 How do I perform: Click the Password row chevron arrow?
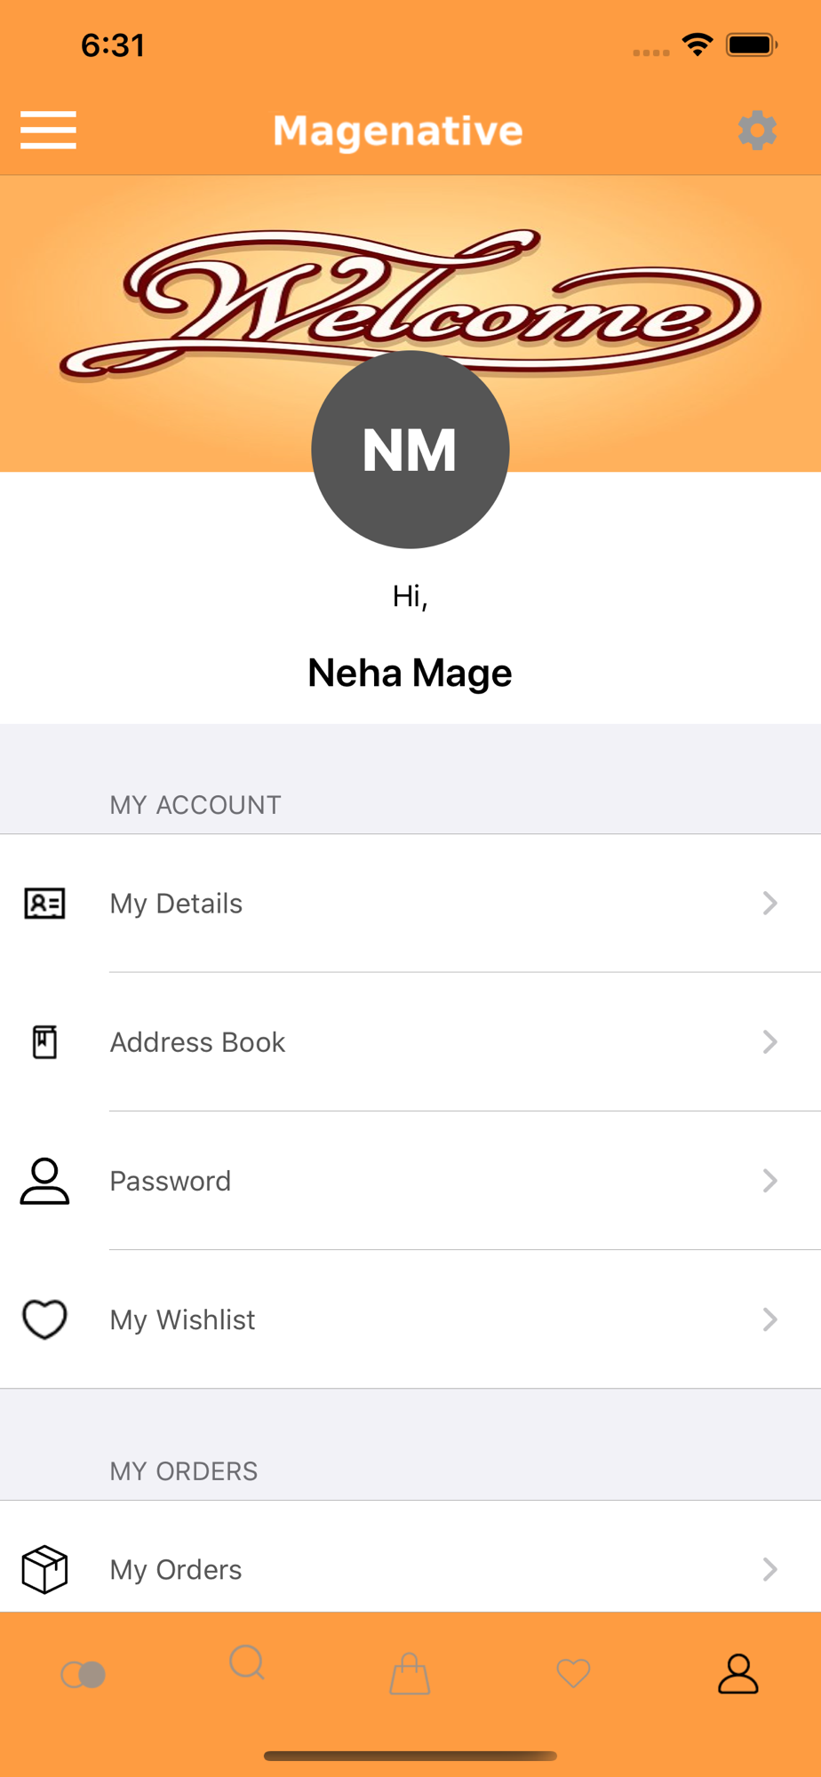tap(769, 1181)
